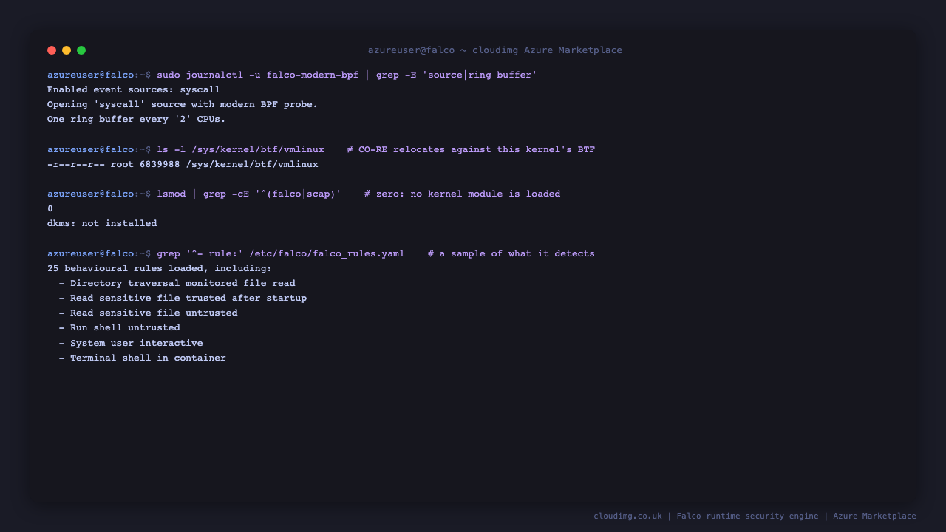The height and width of the screenshot is (532, 946).
Task: Click the grep falco_rules.yaml command
Action: coord(281,254)
